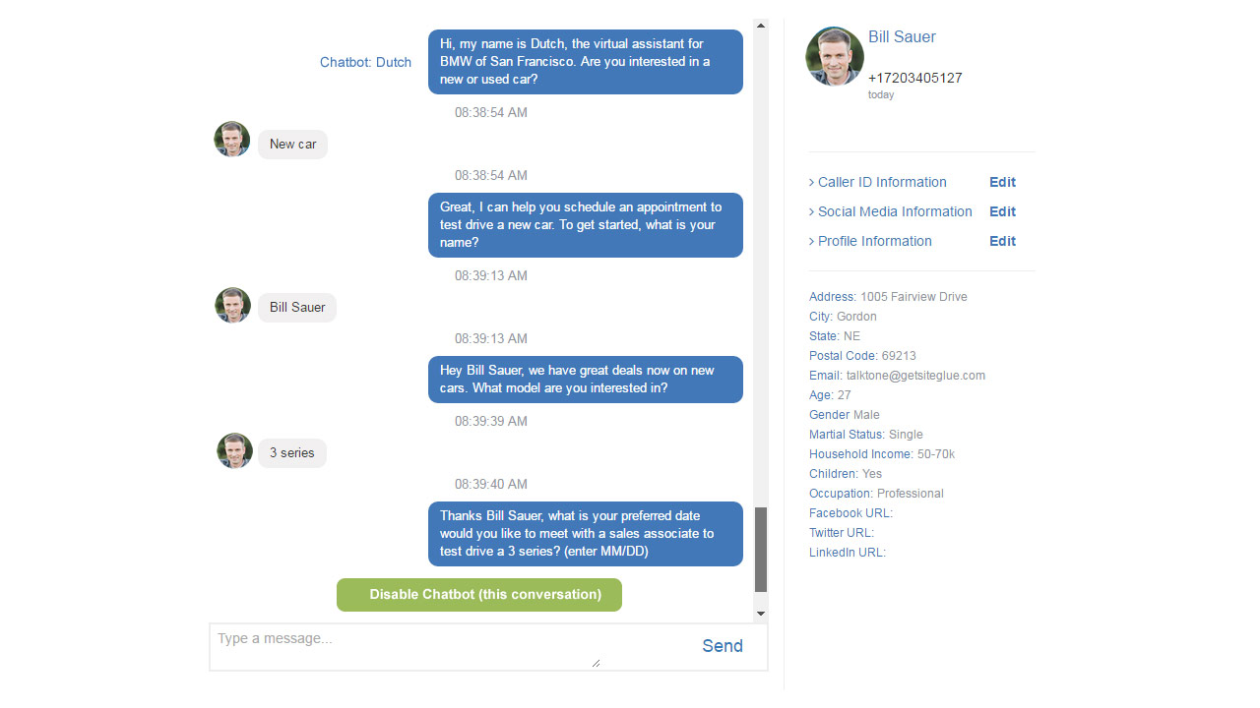Image resolution: width=1260 pixels, height=708 pixels.
Task: Click the phone number +17203405127
Action: (x=914, y=78)
